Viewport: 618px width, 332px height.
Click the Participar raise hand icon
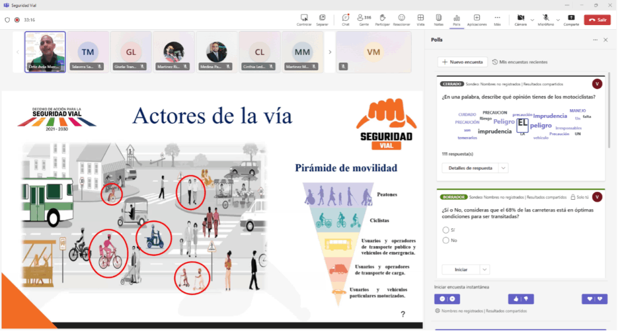pyautogui.click(x=382, y=20)
